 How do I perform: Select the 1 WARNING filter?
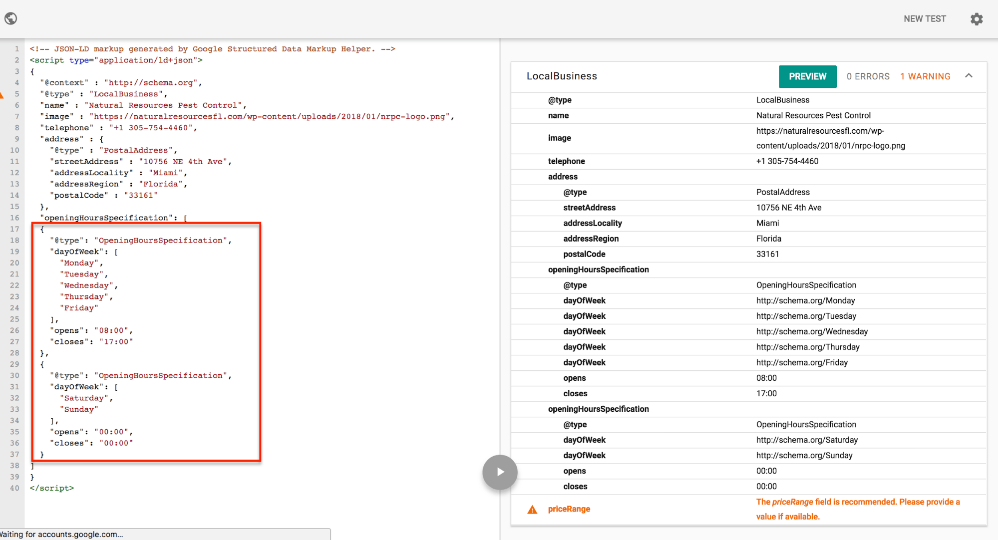pos(925,76)
